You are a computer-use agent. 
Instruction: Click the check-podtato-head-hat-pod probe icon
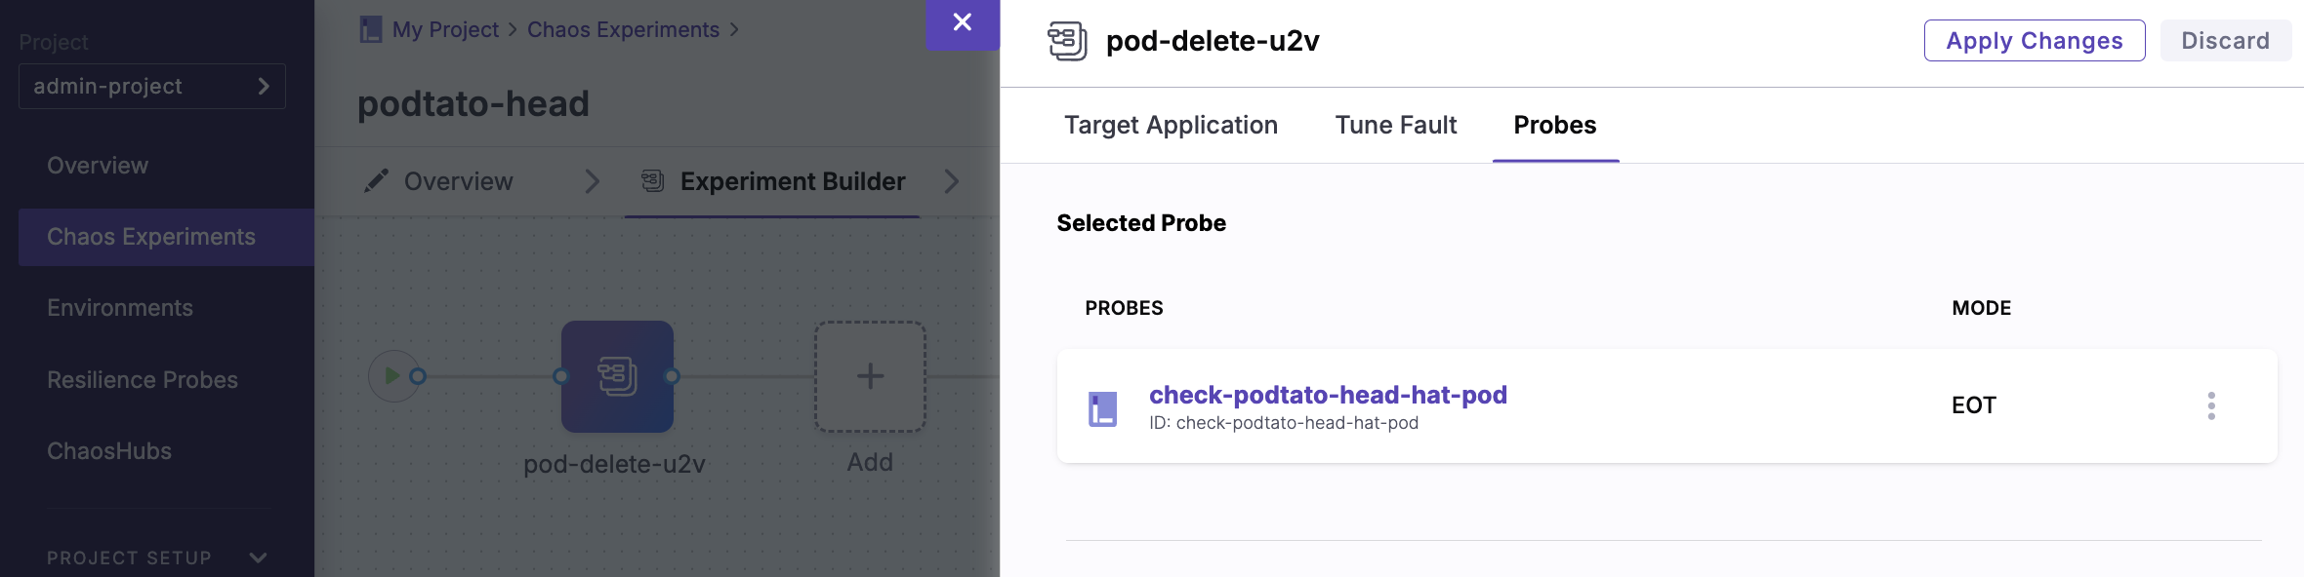coord(1103,406)
